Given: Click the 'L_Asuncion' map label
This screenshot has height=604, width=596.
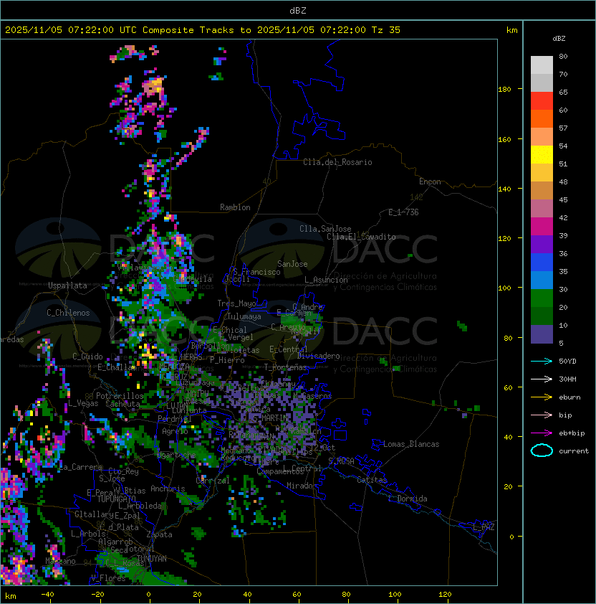Looking at the screenshot, I should 326,280.
